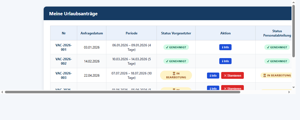Click the Nr column header
The height and width of the screenshot is (120, 300).
tap(64, 33)
